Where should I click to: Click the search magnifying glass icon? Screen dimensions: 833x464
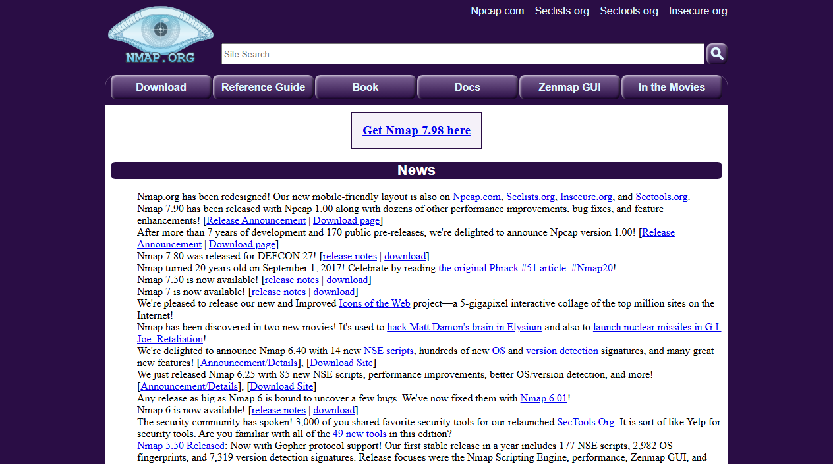[716, 53]
